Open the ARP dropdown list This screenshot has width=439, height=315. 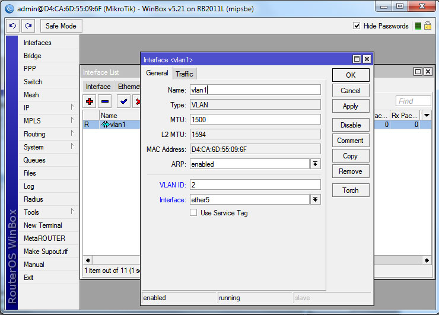[x=315, y=164]
